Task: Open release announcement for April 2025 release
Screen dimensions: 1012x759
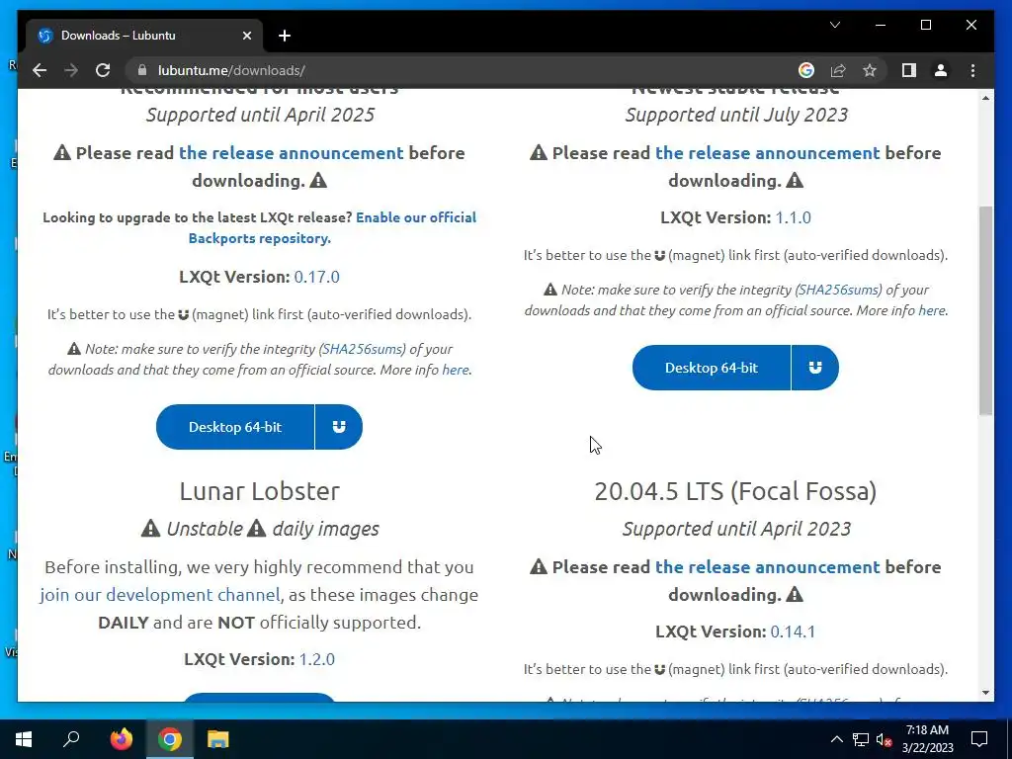Action: click(292, 153)
